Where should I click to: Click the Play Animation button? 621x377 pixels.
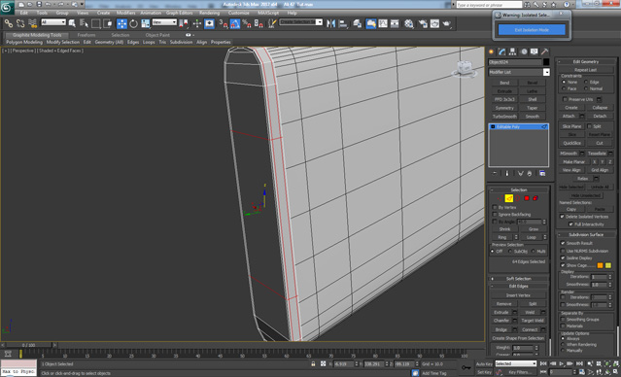[x=561, y=363]
